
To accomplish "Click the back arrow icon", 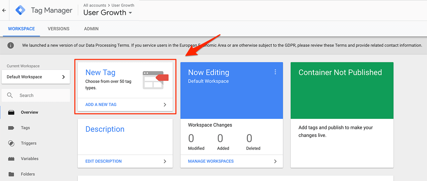I will pyautogui.click(x=4, y=11).
